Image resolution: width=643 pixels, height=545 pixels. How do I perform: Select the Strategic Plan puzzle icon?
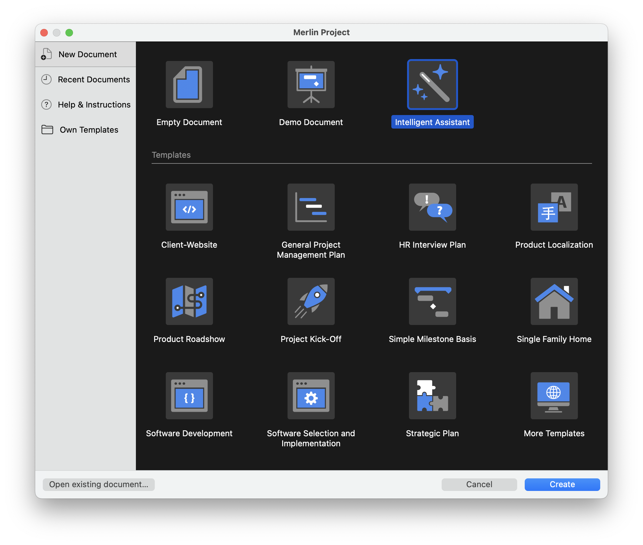(432, 396)
